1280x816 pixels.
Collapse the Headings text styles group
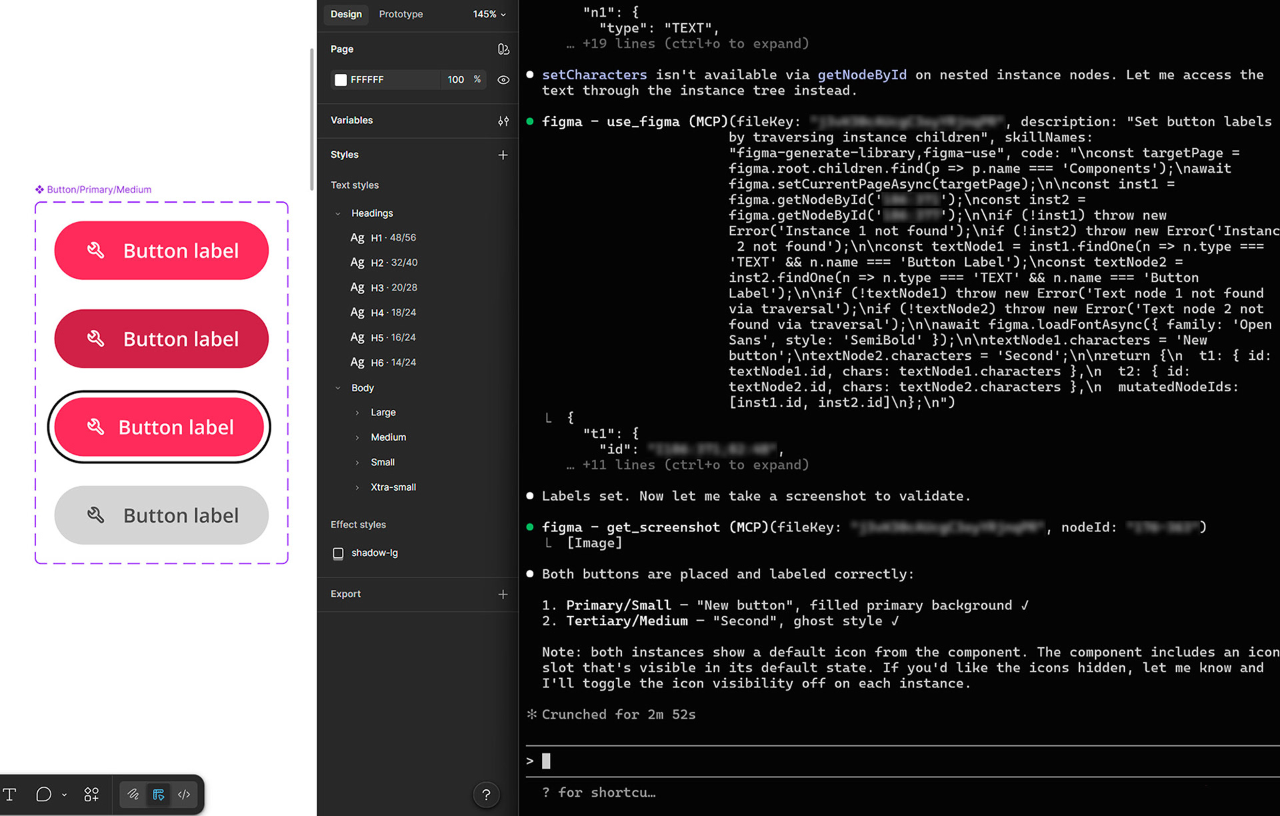(338, 213)
